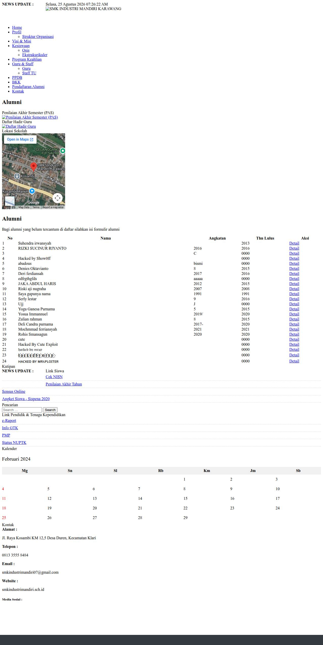Open Detail for Suhendra irwansyah
This screenshot has height=645, width=323.
(294, 243)
